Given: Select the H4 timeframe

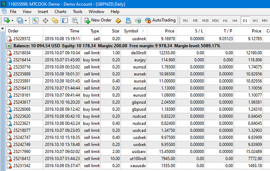Looking at the screenshot, I should coord(235,21).
